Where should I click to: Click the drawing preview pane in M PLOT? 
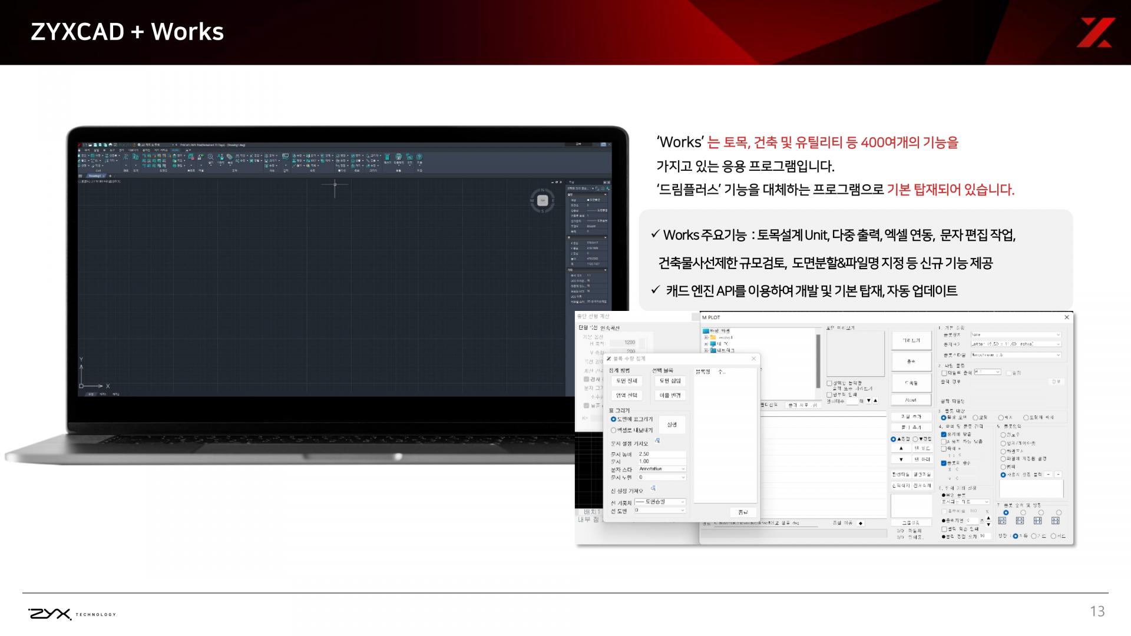click(x=855, y=353)
